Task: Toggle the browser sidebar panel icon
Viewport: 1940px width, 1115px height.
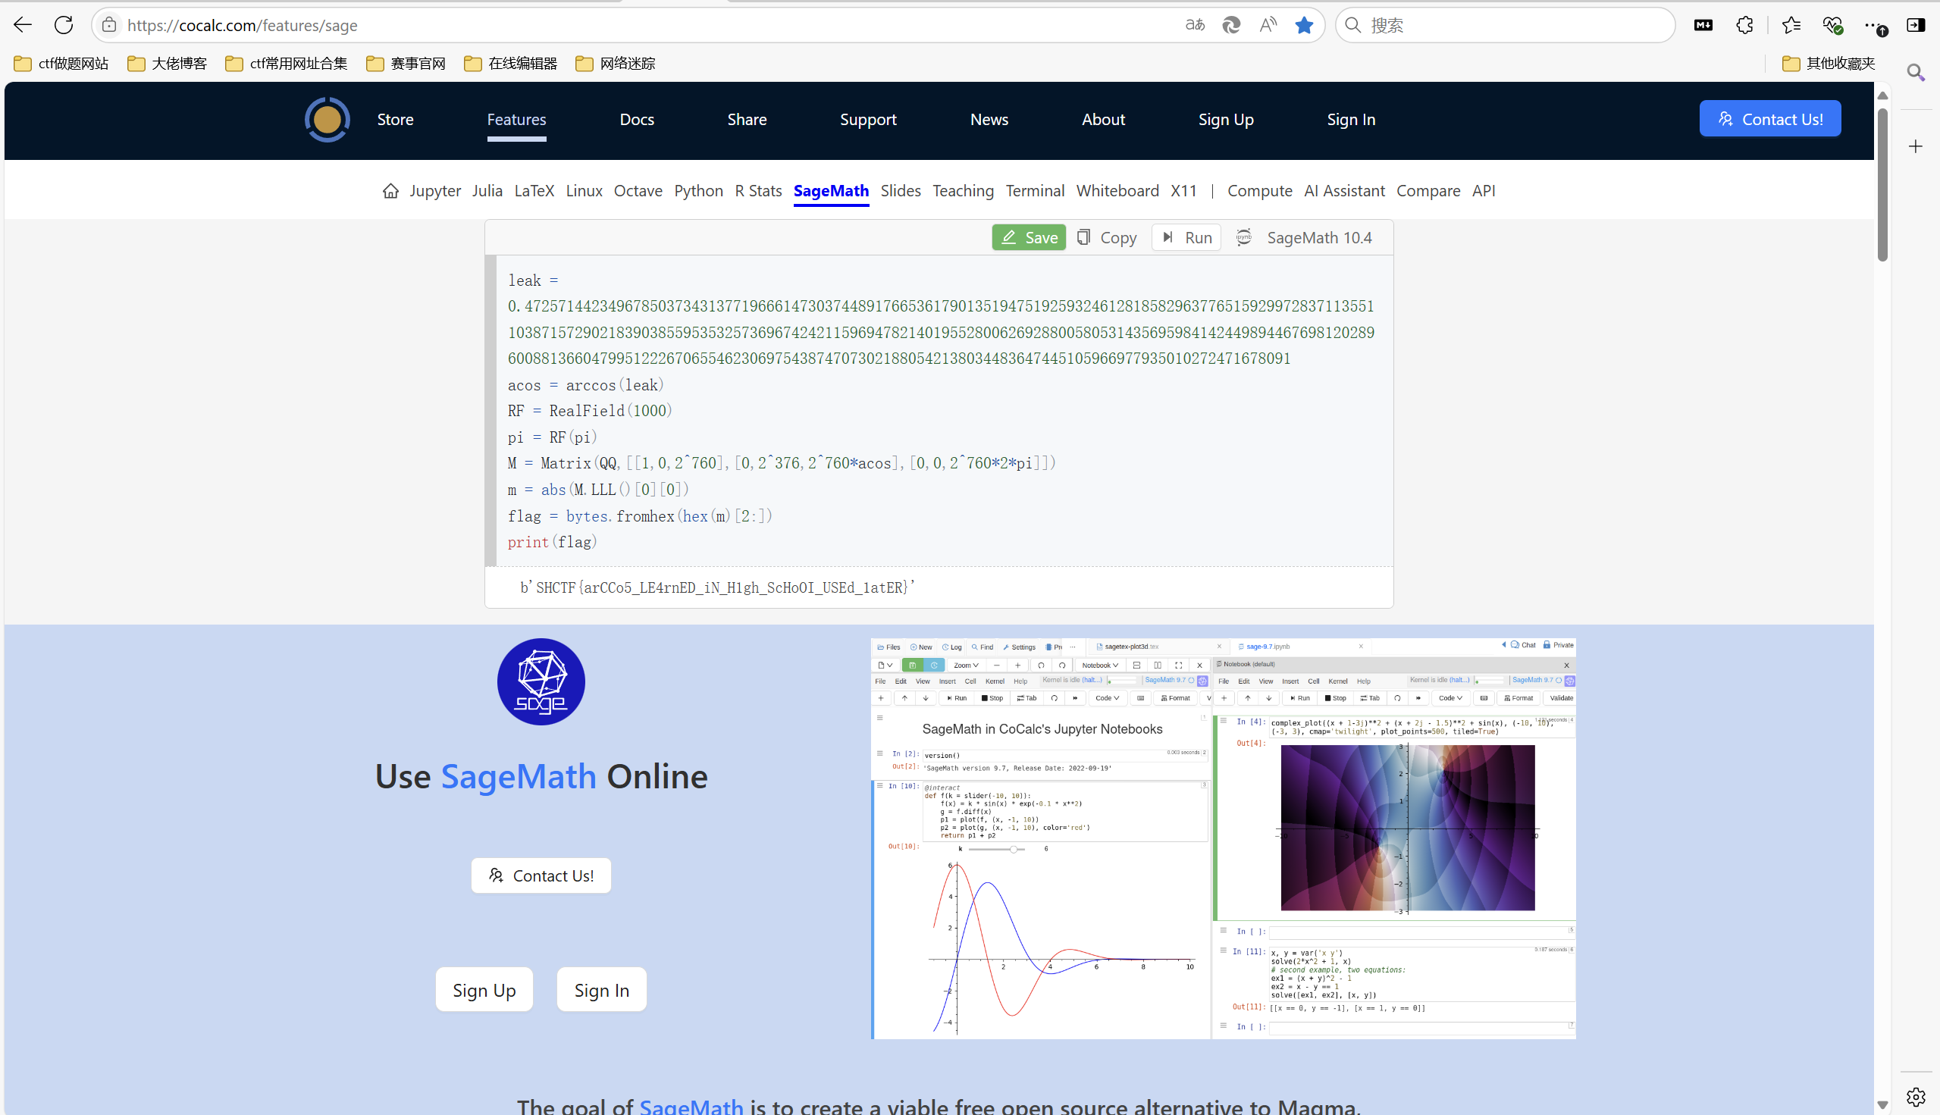Action: tap(1916, 25)
